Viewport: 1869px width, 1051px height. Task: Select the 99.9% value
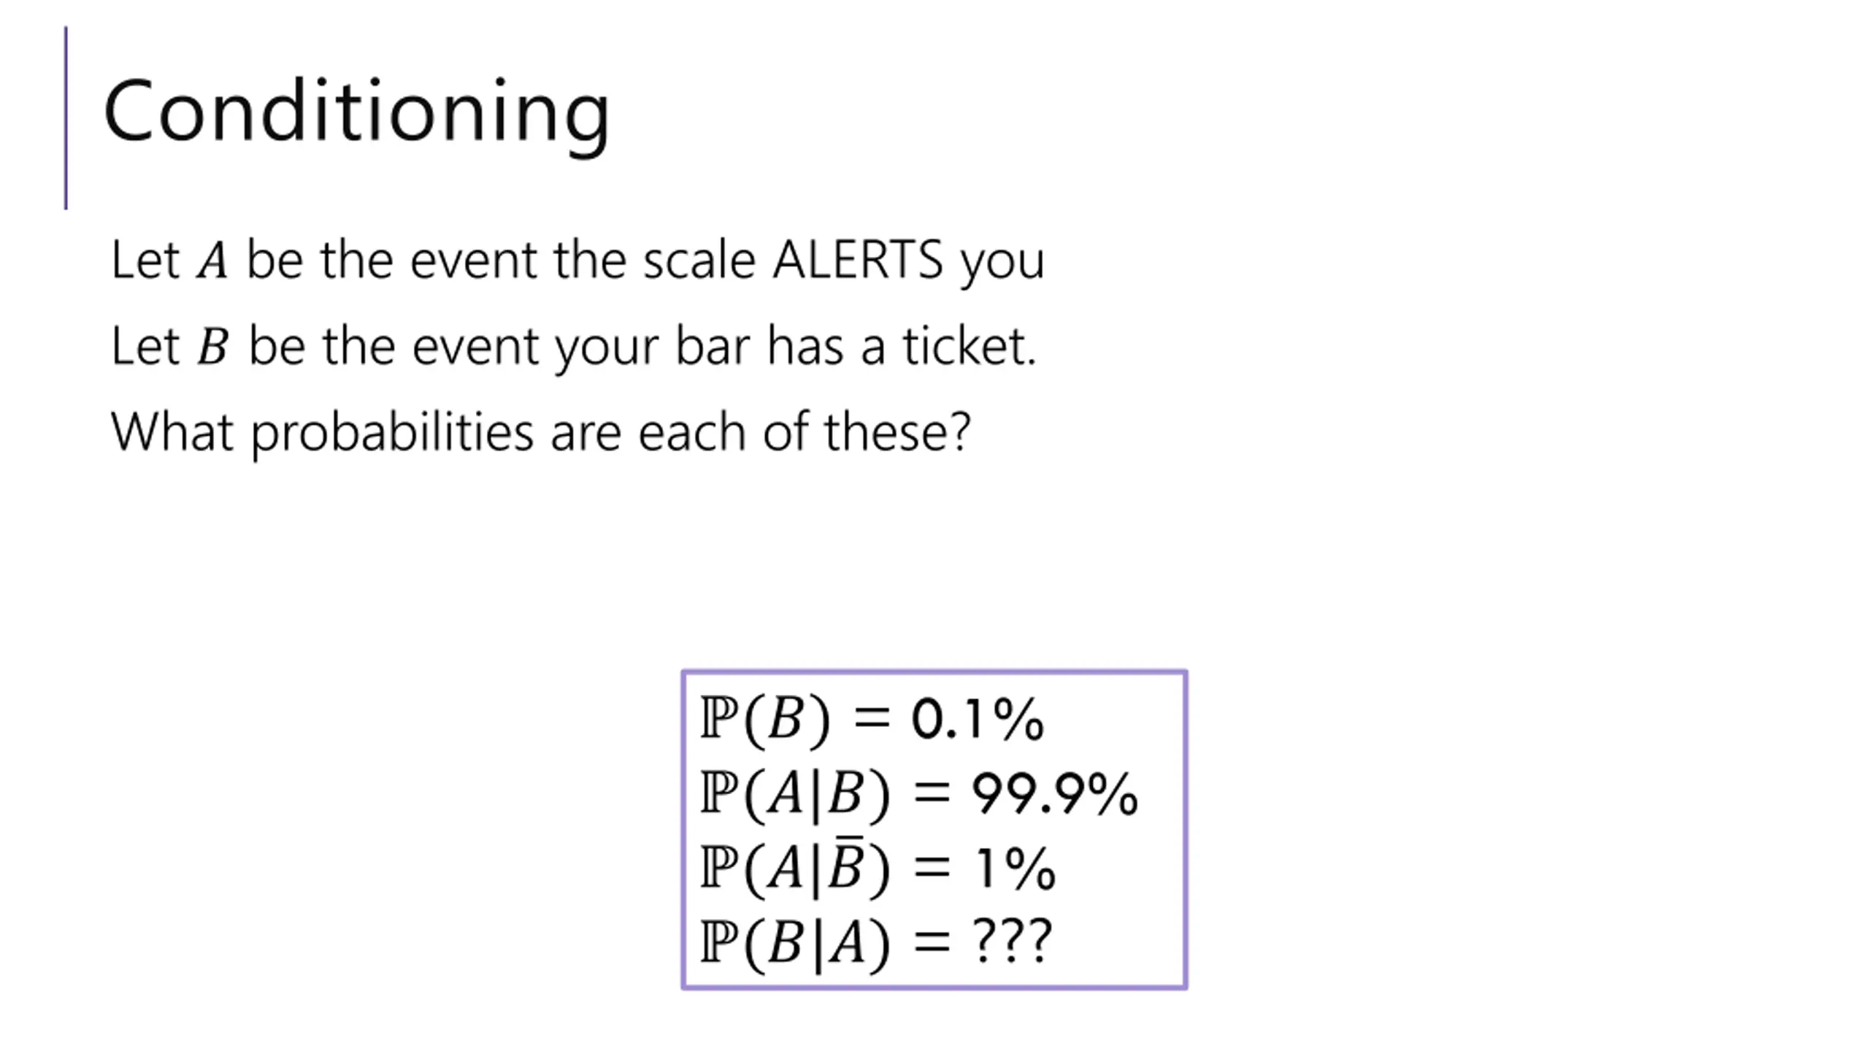(x=1055, y=794)
